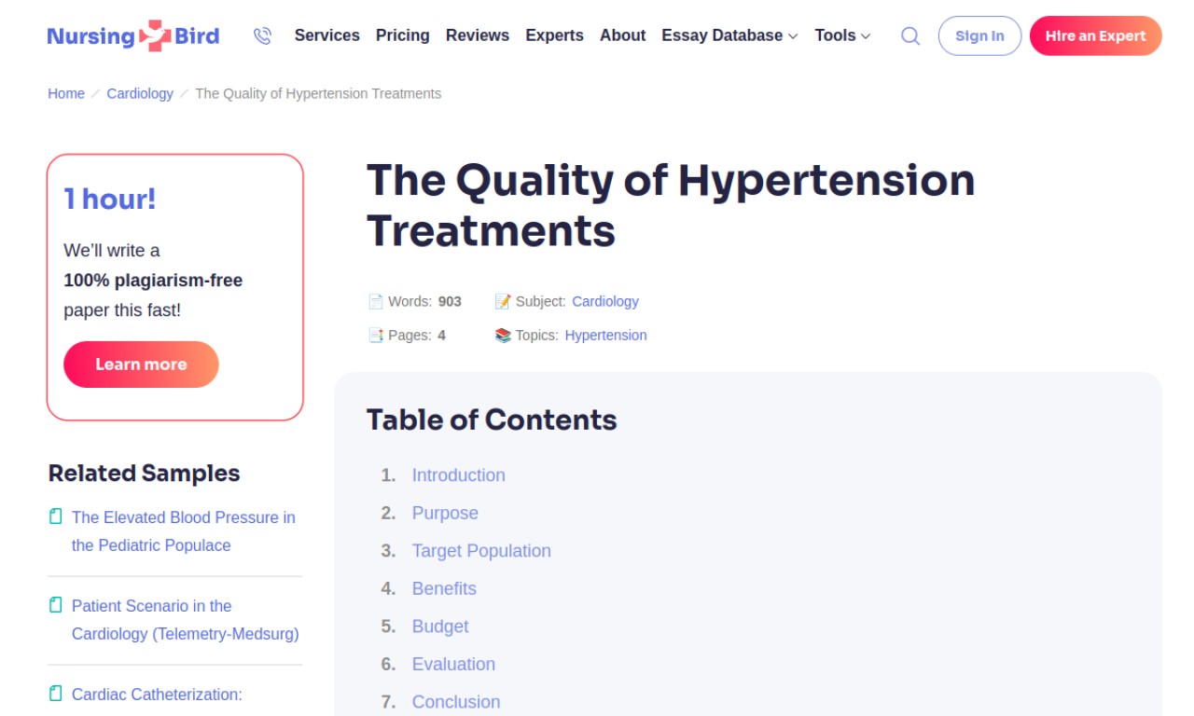Image resolution: width=1194 pixels, height=716 pixels.
Task: Click the Sign In button
Action: point(979,36)
